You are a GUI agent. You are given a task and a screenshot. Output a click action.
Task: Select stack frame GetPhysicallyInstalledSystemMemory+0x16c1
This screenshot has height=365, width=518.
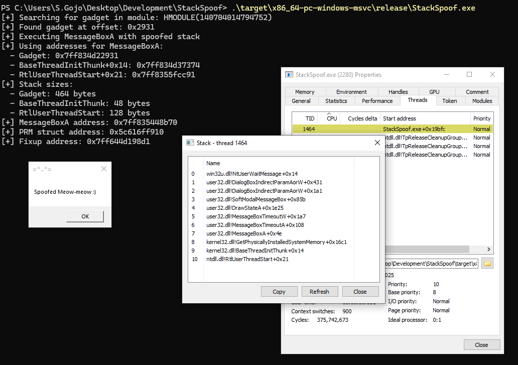point(276,242)
